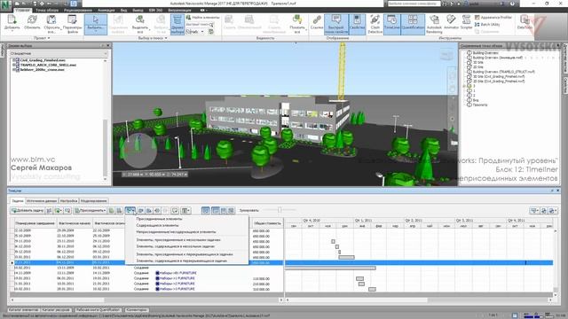
Task: Open the BIM 360 ribbon tab
Action: [156, 10]
